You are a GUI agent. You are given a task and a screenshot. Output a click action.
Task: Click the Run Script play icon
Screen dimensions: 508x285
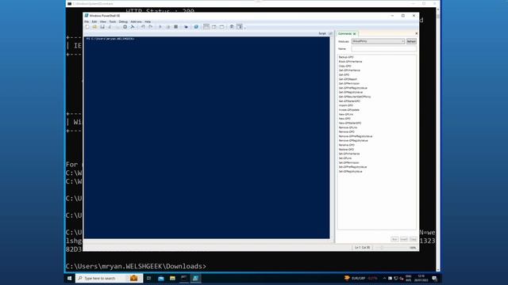click(160, 27)
